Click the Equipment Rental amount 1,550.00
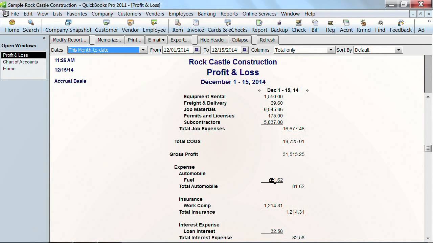The width and height of the screenshot is (433, 243). click(273, 97)
